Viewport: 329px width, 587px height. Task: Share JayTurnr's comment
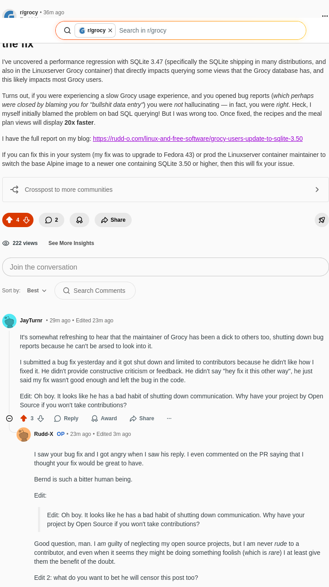click(142, 418)
